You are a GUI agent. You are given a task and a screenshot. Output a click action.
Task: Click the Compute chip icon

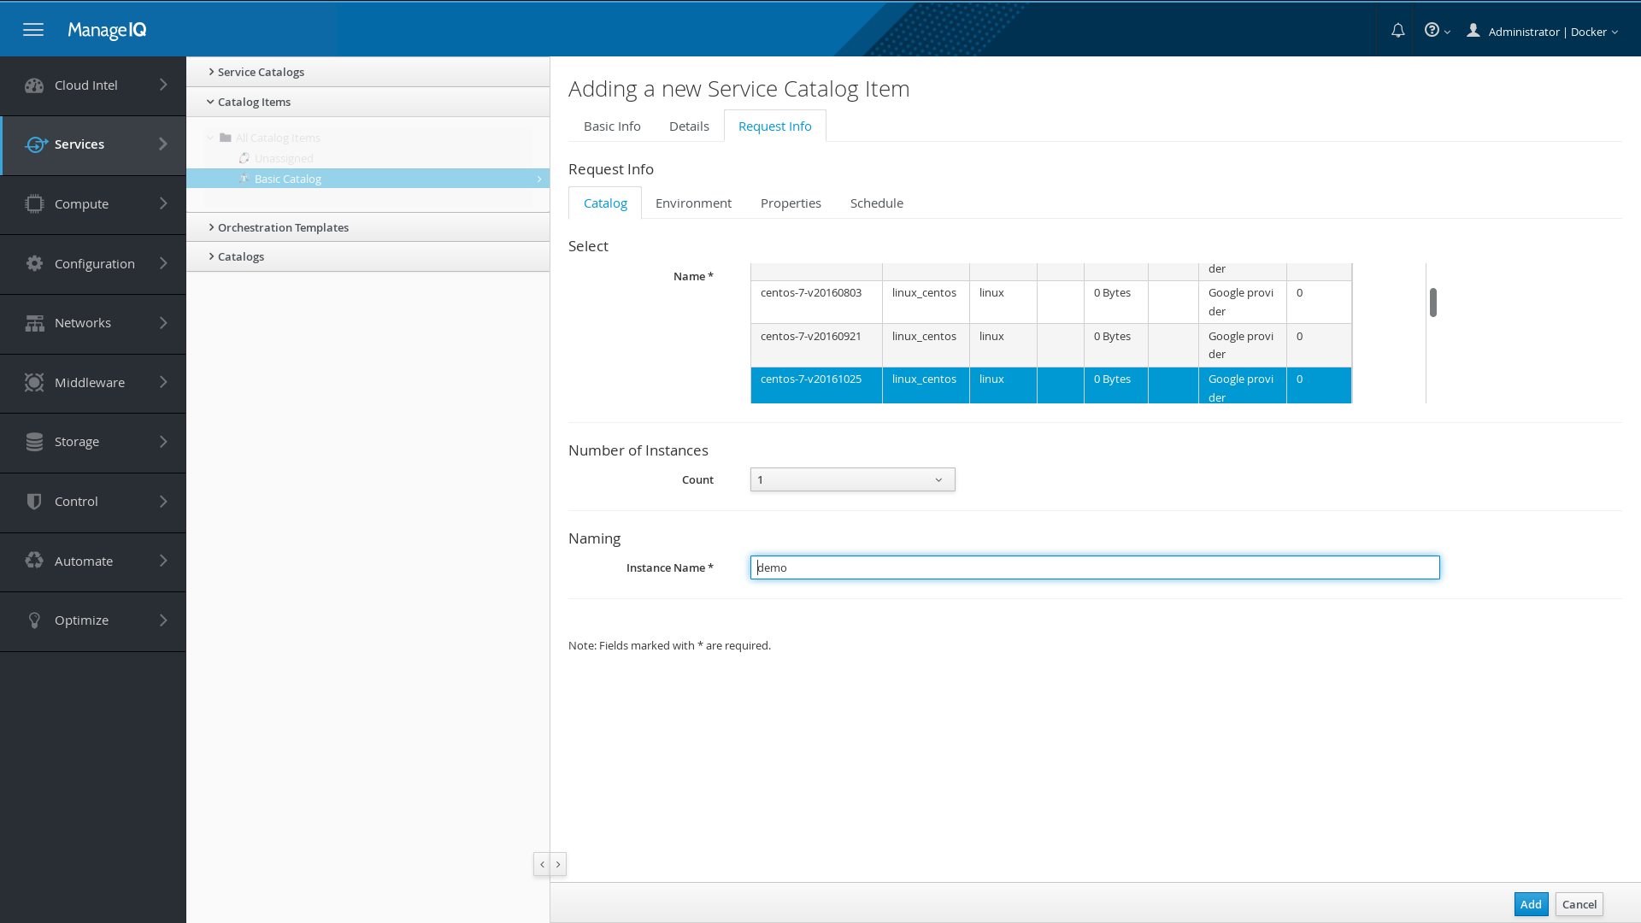point(34,204)
